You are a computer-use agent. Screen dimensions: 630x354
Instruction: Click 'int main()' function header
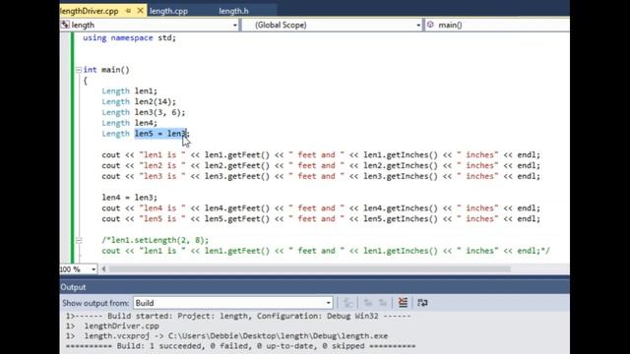point(106,70)
